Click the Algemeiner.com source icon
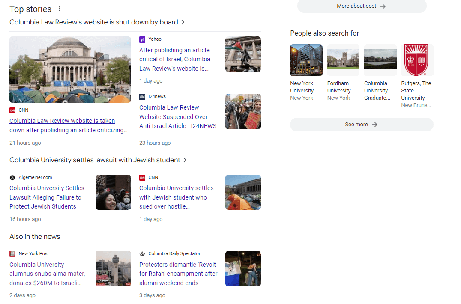461x304 pixels. (x=12, y=177)
